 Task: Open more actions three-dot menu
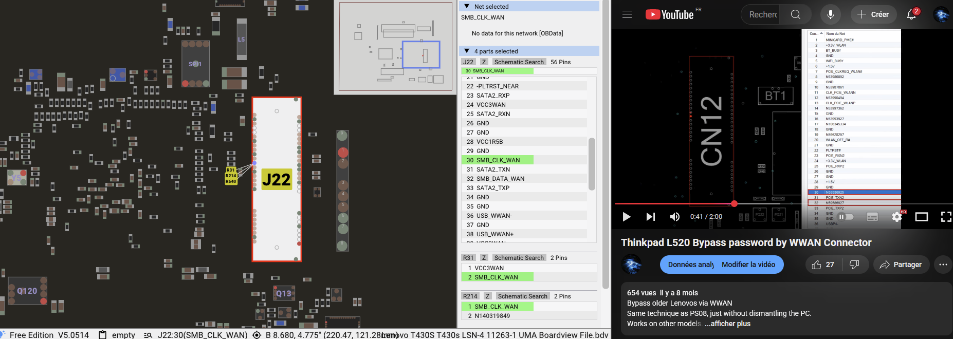[x=943, y=265]
